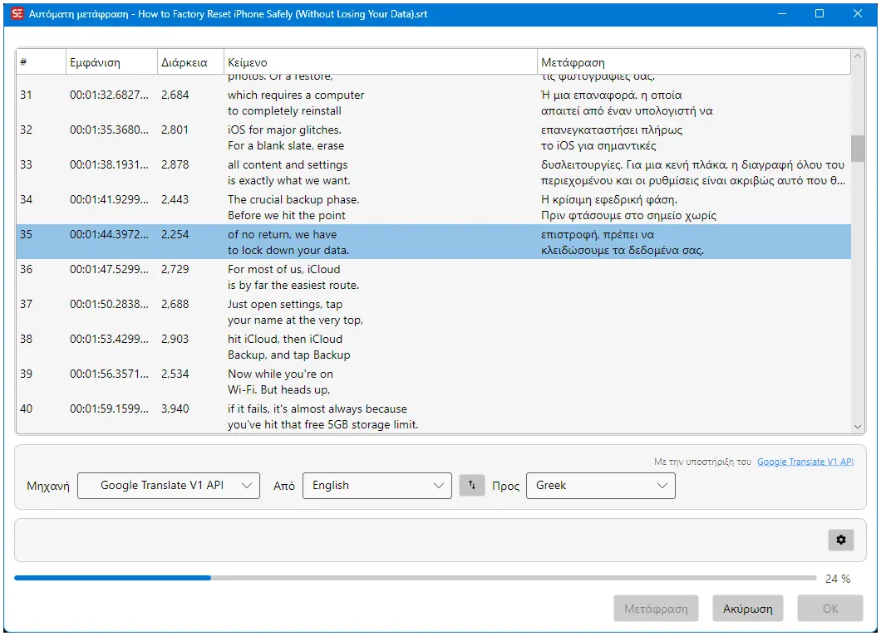Open the gear settings icon

coord(840,540)
